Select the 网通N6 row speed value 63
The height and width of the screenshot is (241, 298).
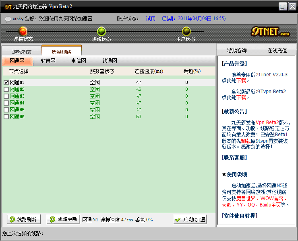(139, 116)
